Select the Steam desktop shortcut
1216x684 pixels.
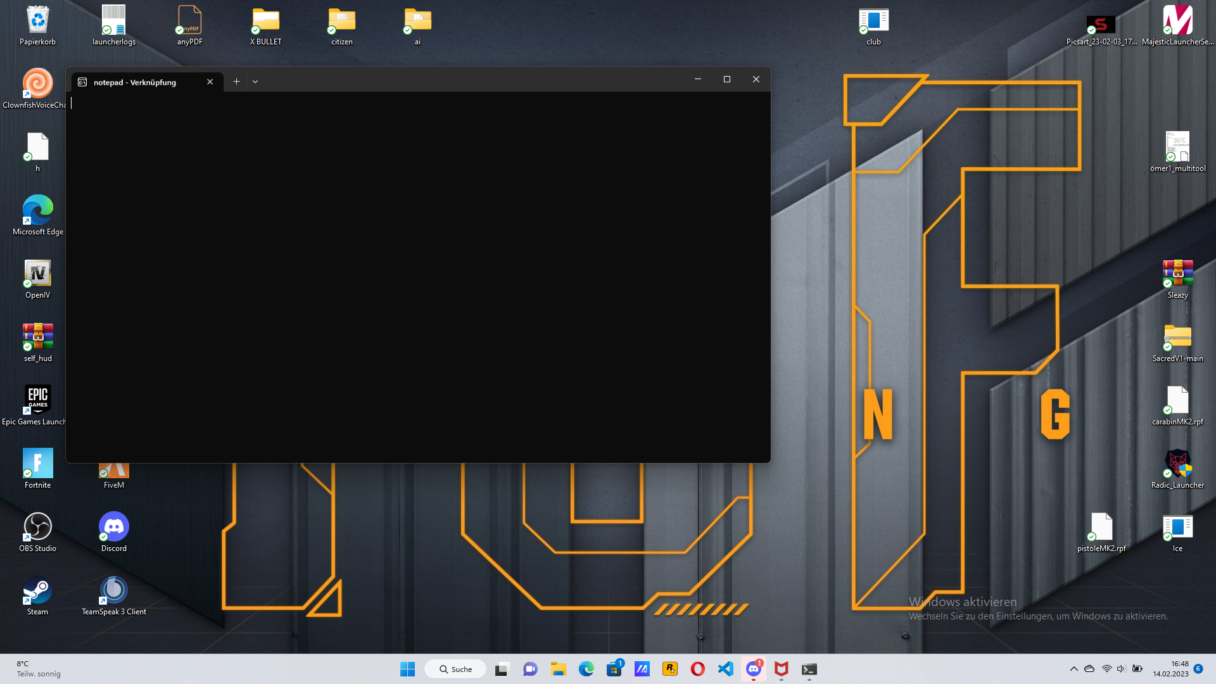tap(37, 594)
